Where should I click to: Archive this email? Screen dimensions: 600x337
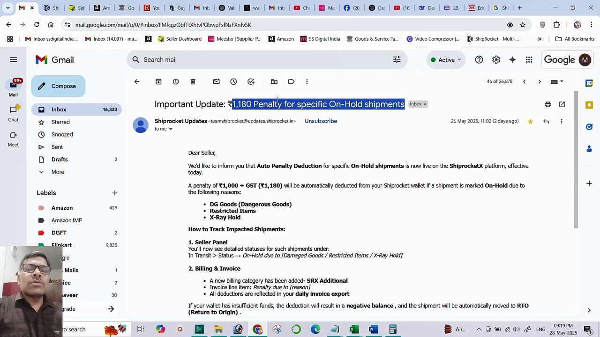pyautogui.click(x=158, y=81)
